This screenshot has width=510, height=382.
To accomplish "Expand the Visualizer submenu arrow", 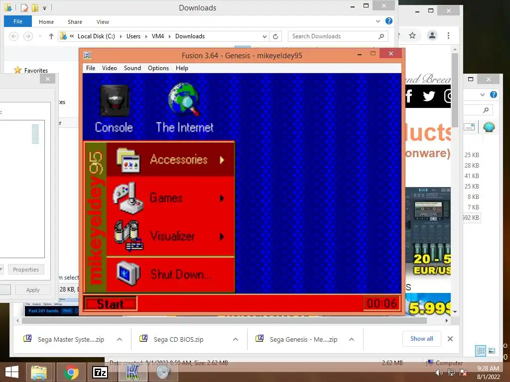I will (x=222, y=236).
